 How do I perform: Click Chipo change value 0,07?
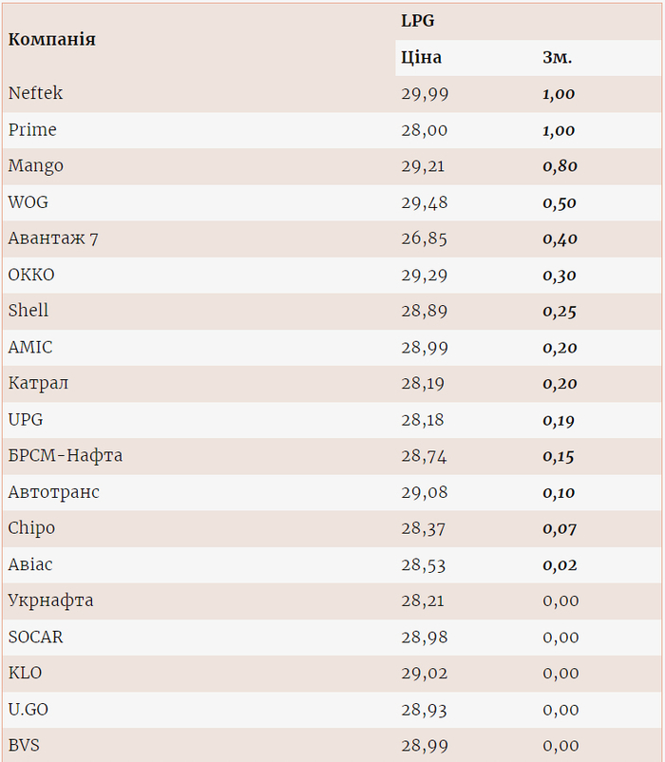click(560, 529)
